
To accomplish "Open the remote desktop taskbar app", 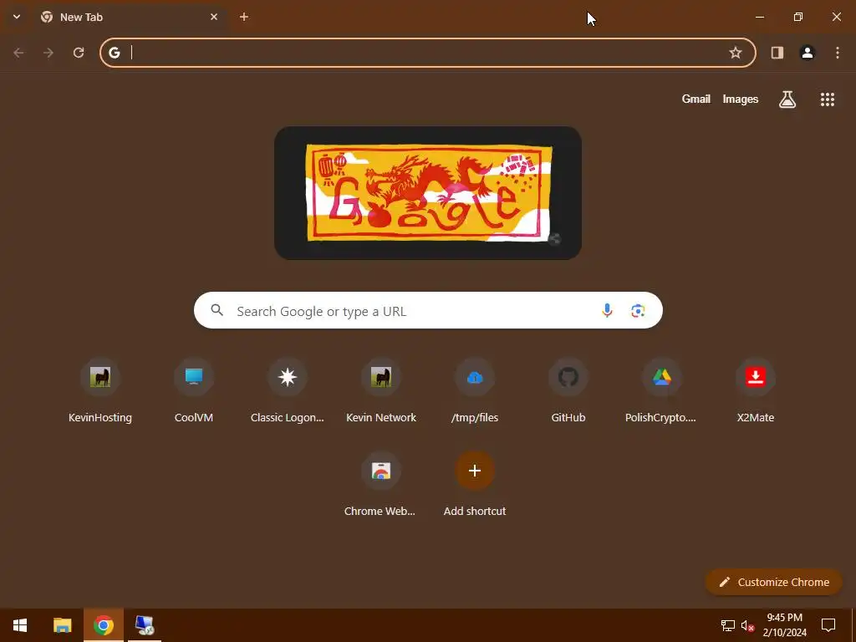I will coord(145,625).
